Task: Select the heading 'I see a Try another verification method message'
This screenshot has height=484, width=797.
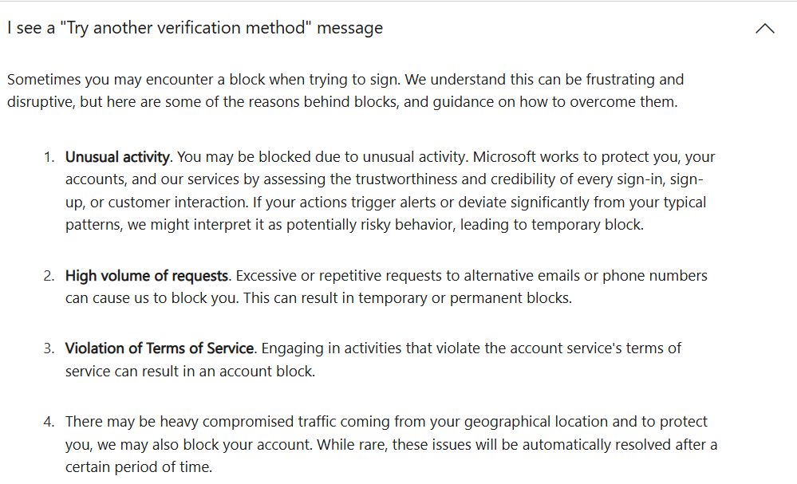Action: coord(194,27)
